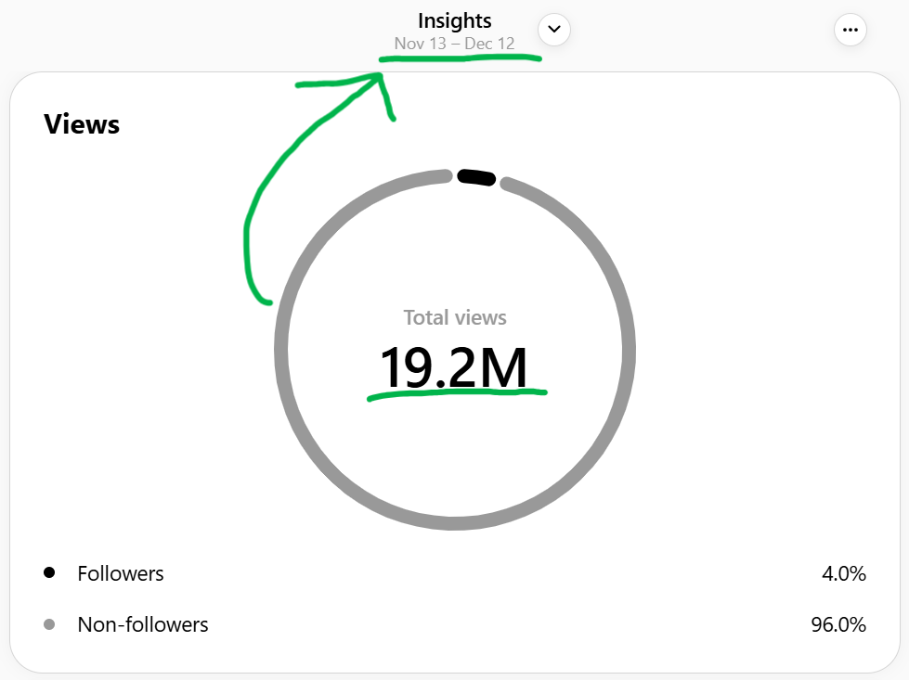Select the Non-followers legend label
The height and width of the screenshot is (680, 909).
[143, 625]
